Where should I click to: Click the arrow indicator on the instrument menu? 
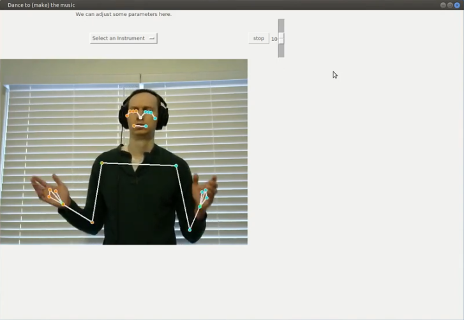click(152, 38)
